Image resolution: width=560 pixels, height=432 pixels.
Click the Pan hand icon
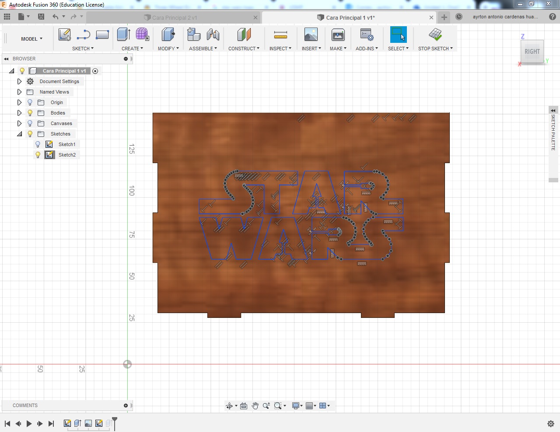255,406
